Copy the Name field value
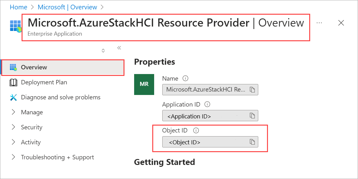The image size is (358, 179). (x=252, y=90)
